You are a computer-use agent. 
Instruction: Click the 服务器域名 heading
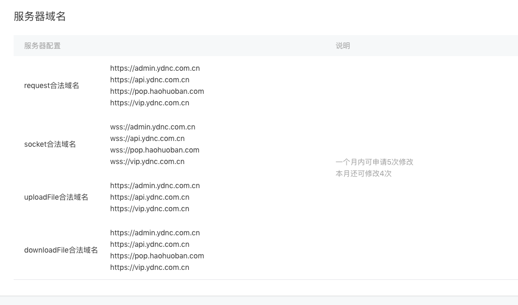(40, 16)
